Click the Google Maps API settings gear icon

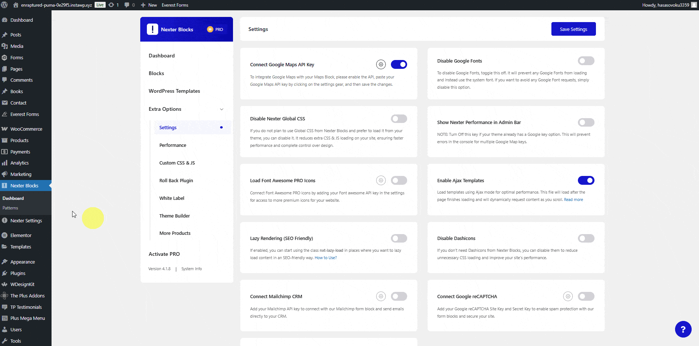(x=381, y=64)
